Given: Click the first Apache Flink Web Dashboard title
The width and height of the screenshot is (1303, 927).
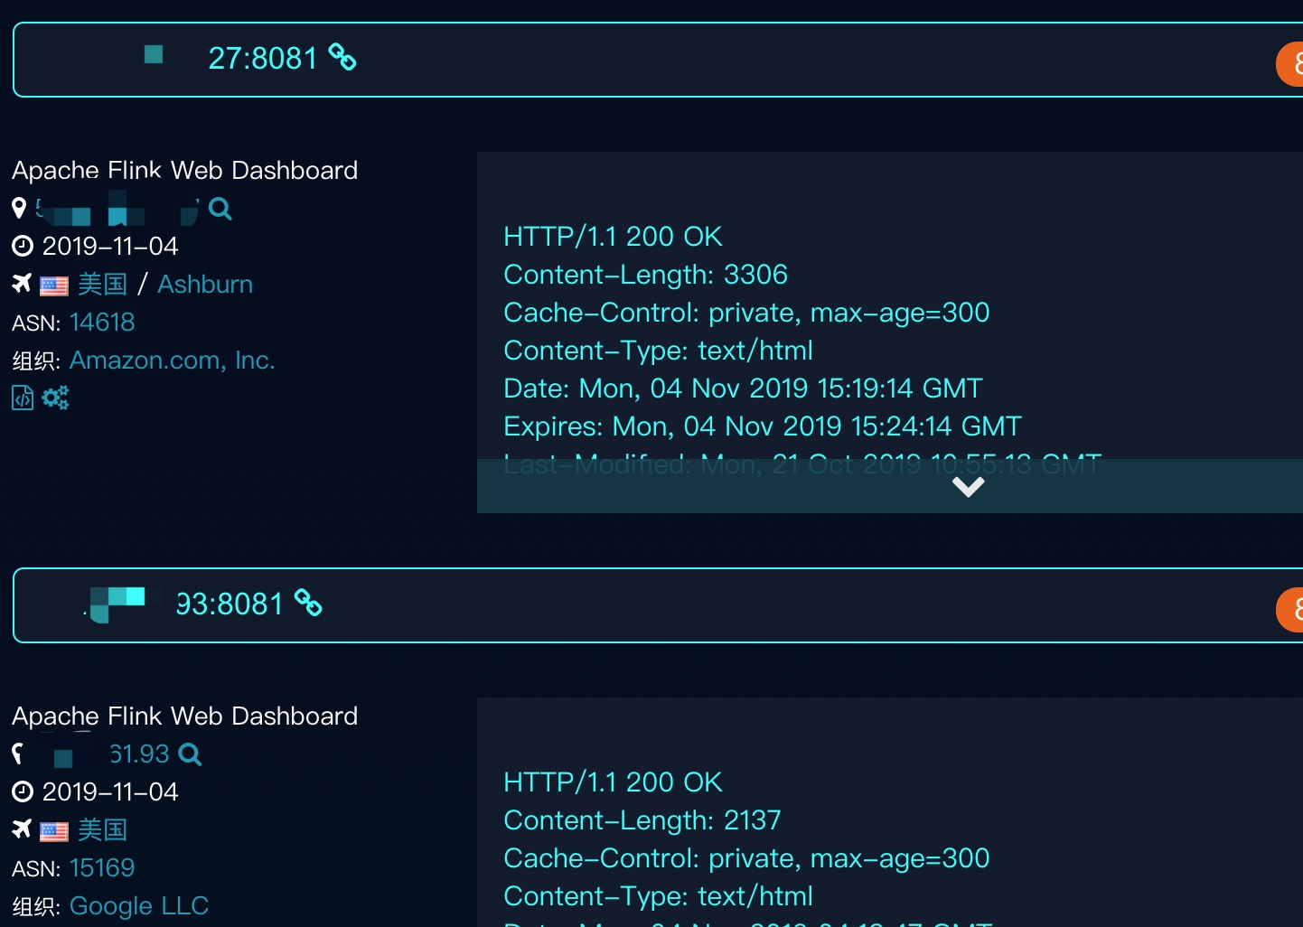Looking at the screenshot, I should tap(185, 170).
